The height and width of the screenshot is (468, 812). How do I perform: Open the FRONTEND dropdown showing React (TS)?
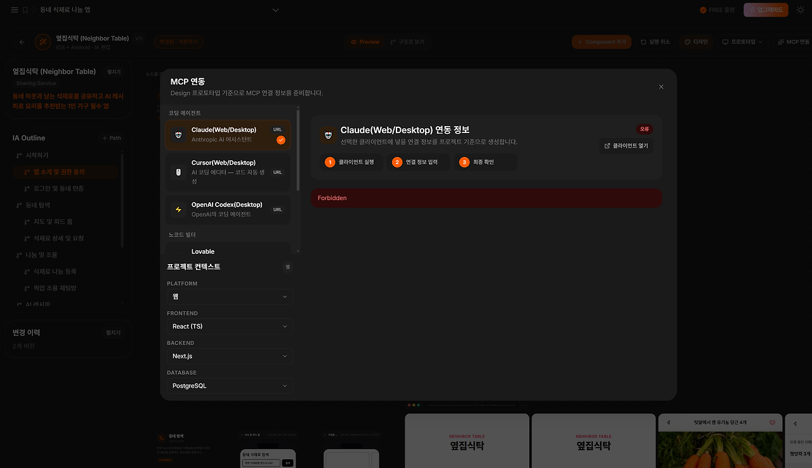click(x=230, y=326)
